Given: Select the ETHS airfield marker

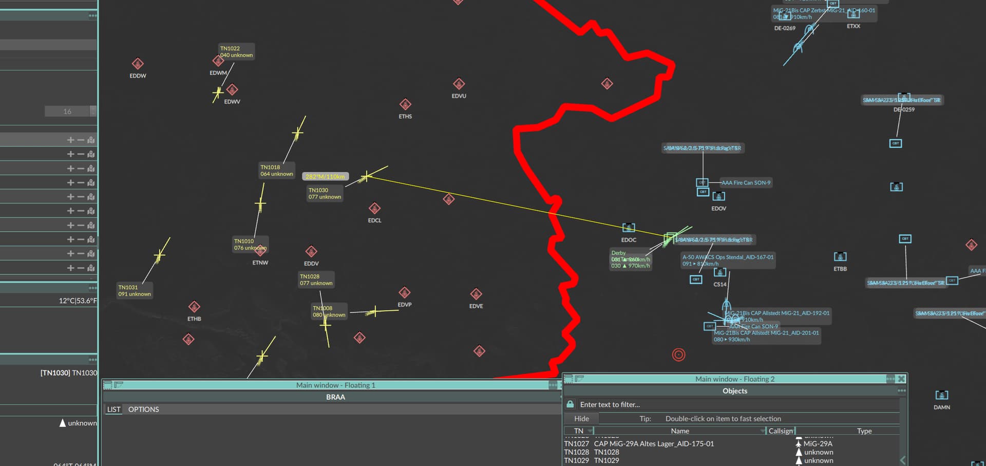Looking at the screenshot, I should pyautogui.click(x=405, y=105).
